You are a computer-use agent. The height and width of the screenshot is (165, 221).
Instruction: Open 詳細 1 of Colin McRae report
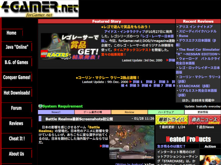click(137, 82)
